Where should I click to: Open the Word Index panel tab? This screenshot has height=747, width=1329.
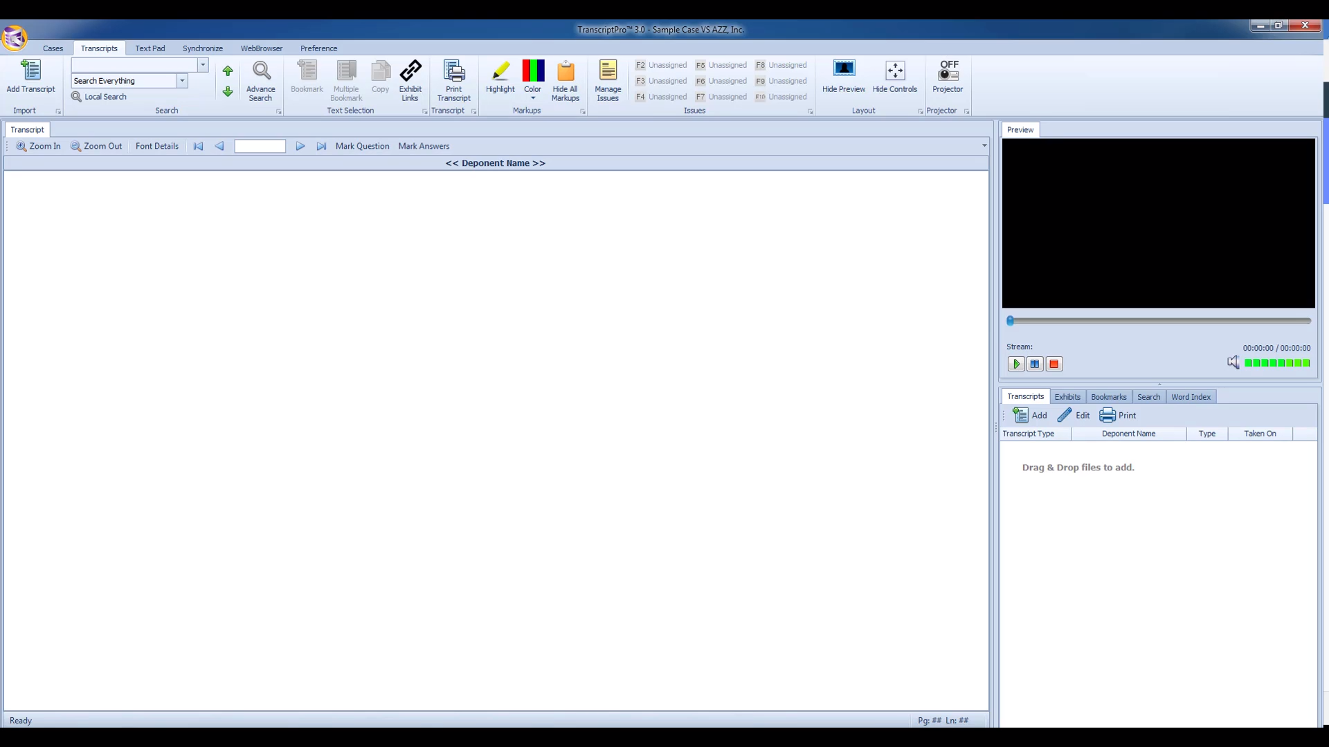[x=1191, y=397]
